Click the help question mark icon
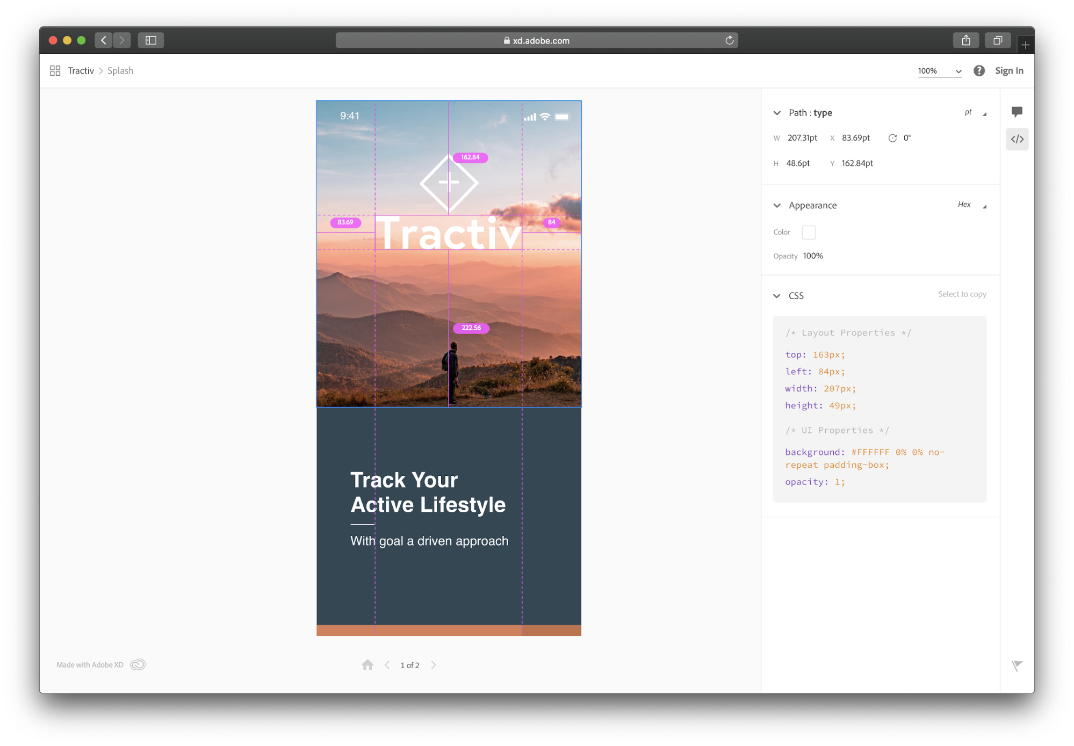 tap(979, 71)
